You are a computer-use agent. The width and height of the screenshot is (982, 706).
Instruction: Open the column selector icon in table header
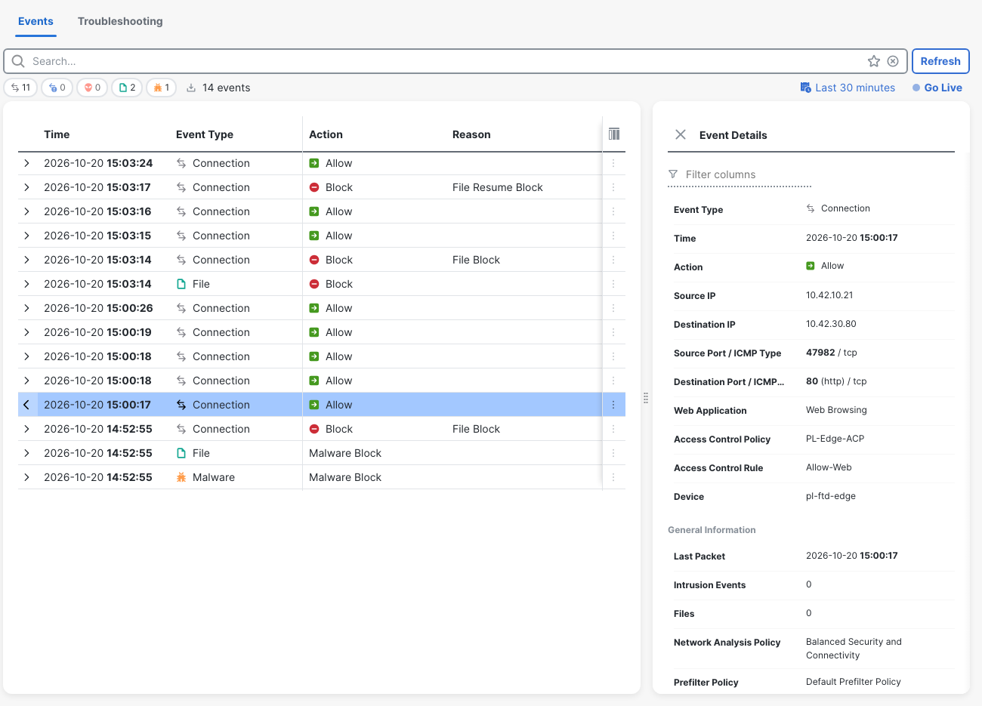[x=614, y=134]
